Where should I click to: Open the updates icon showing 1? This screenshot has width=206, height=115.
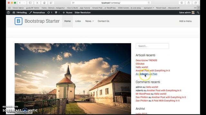(50, 12)
